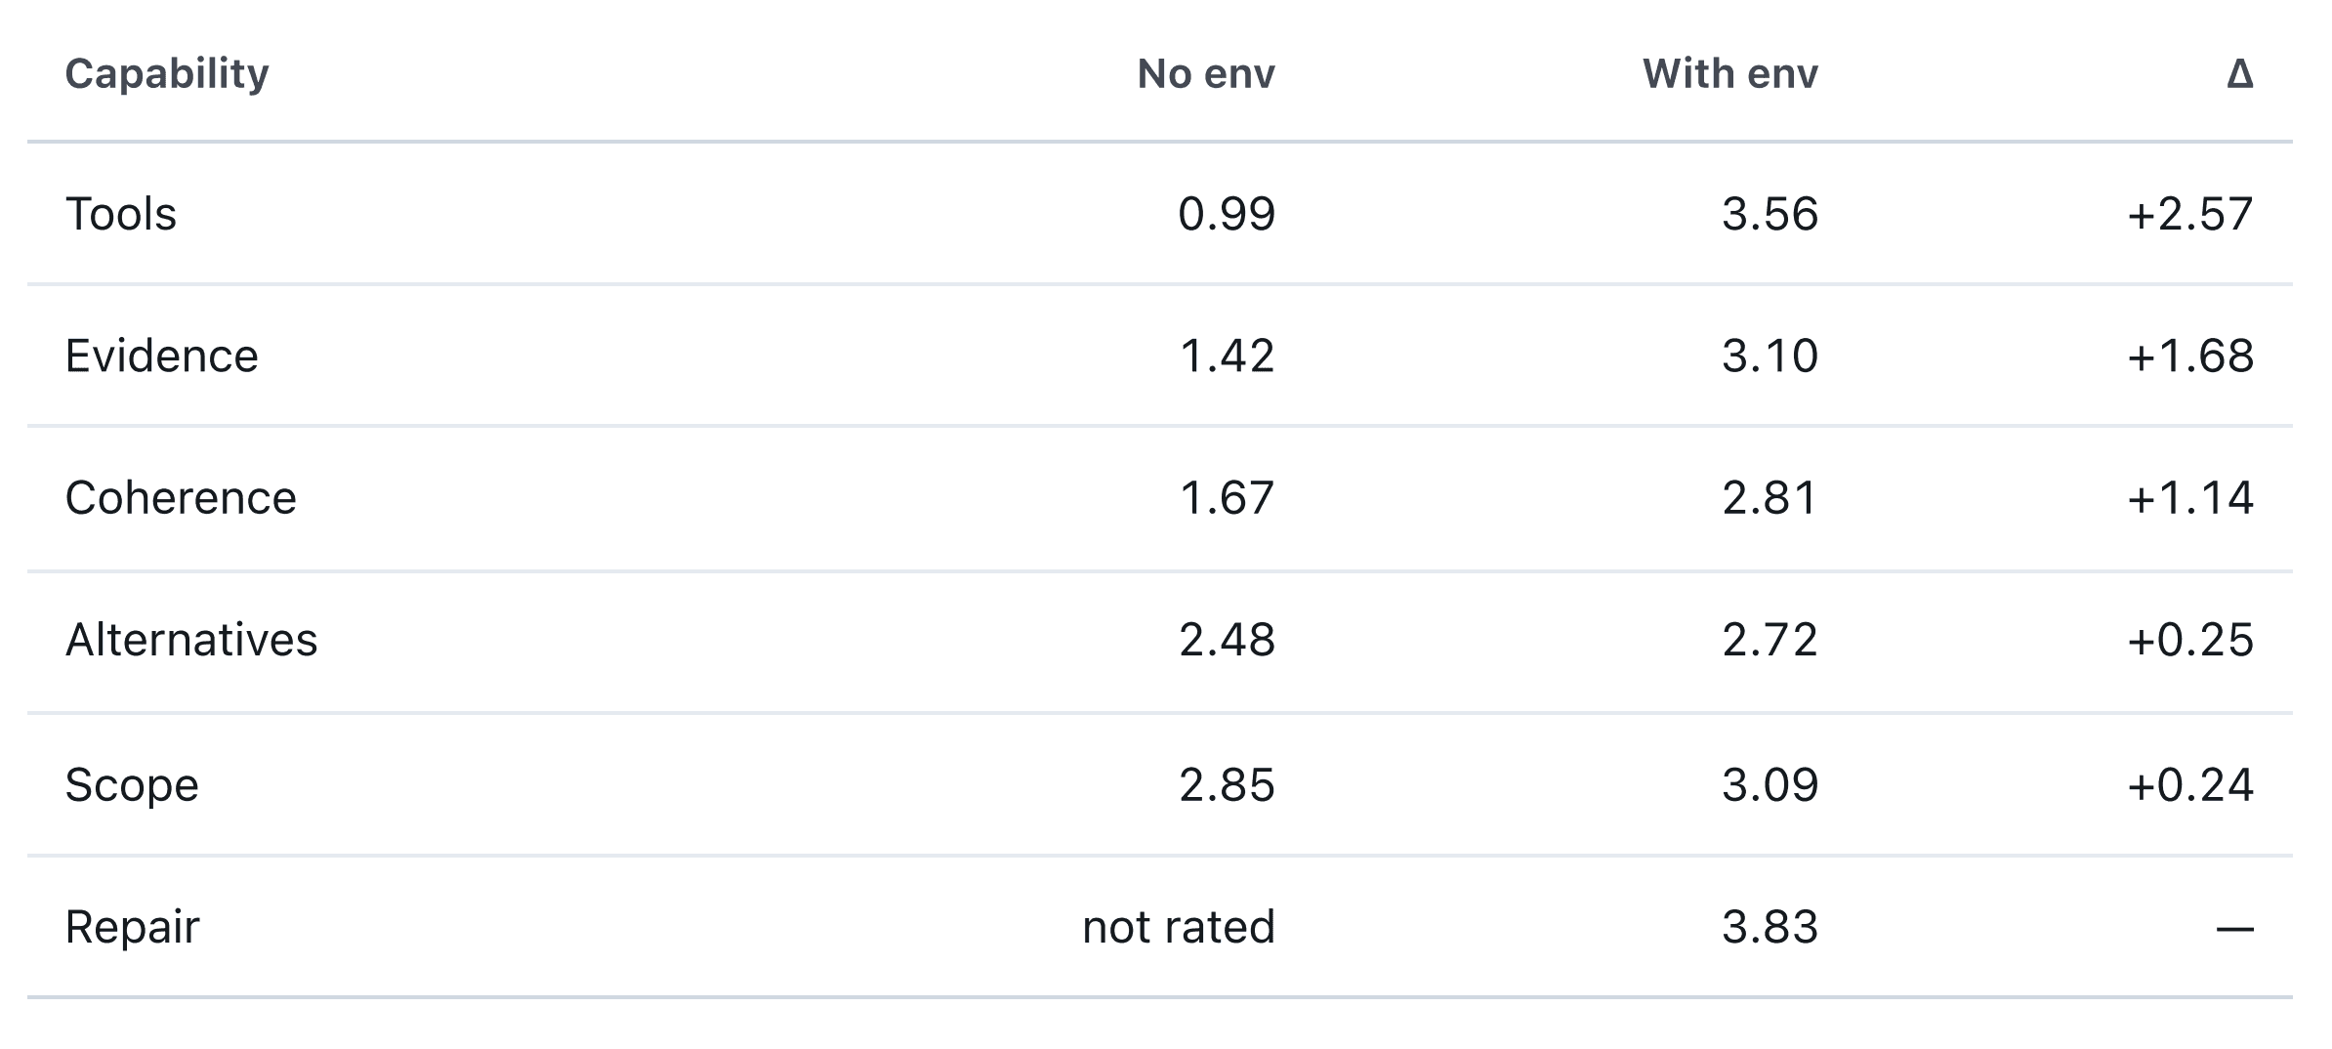Screen dimensions: 2332x1049
Task: Select the Tools row label
Action: point(121,214)
